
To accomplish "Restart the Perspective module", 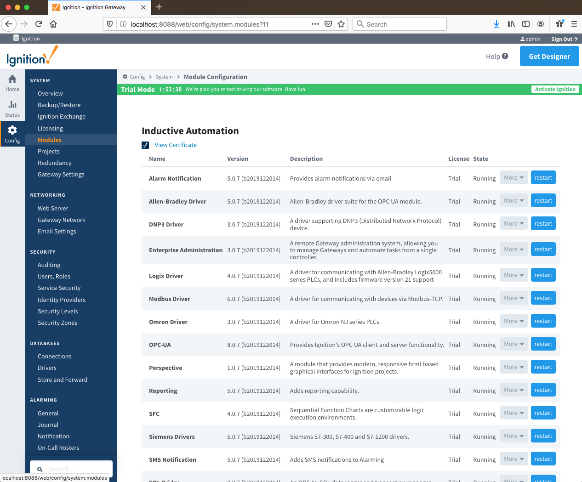I will [543, 367].
